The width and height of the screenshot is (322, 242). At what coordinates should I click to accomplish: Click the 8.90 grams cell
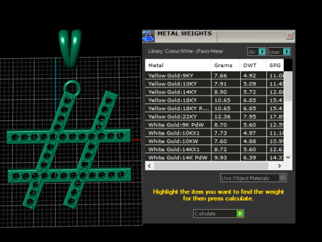[x=225, y=92]
